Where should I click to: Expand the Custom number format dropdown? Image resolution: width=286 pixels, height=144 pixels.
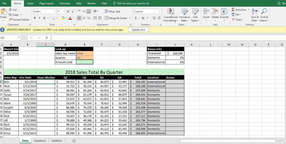pos(160,11)
